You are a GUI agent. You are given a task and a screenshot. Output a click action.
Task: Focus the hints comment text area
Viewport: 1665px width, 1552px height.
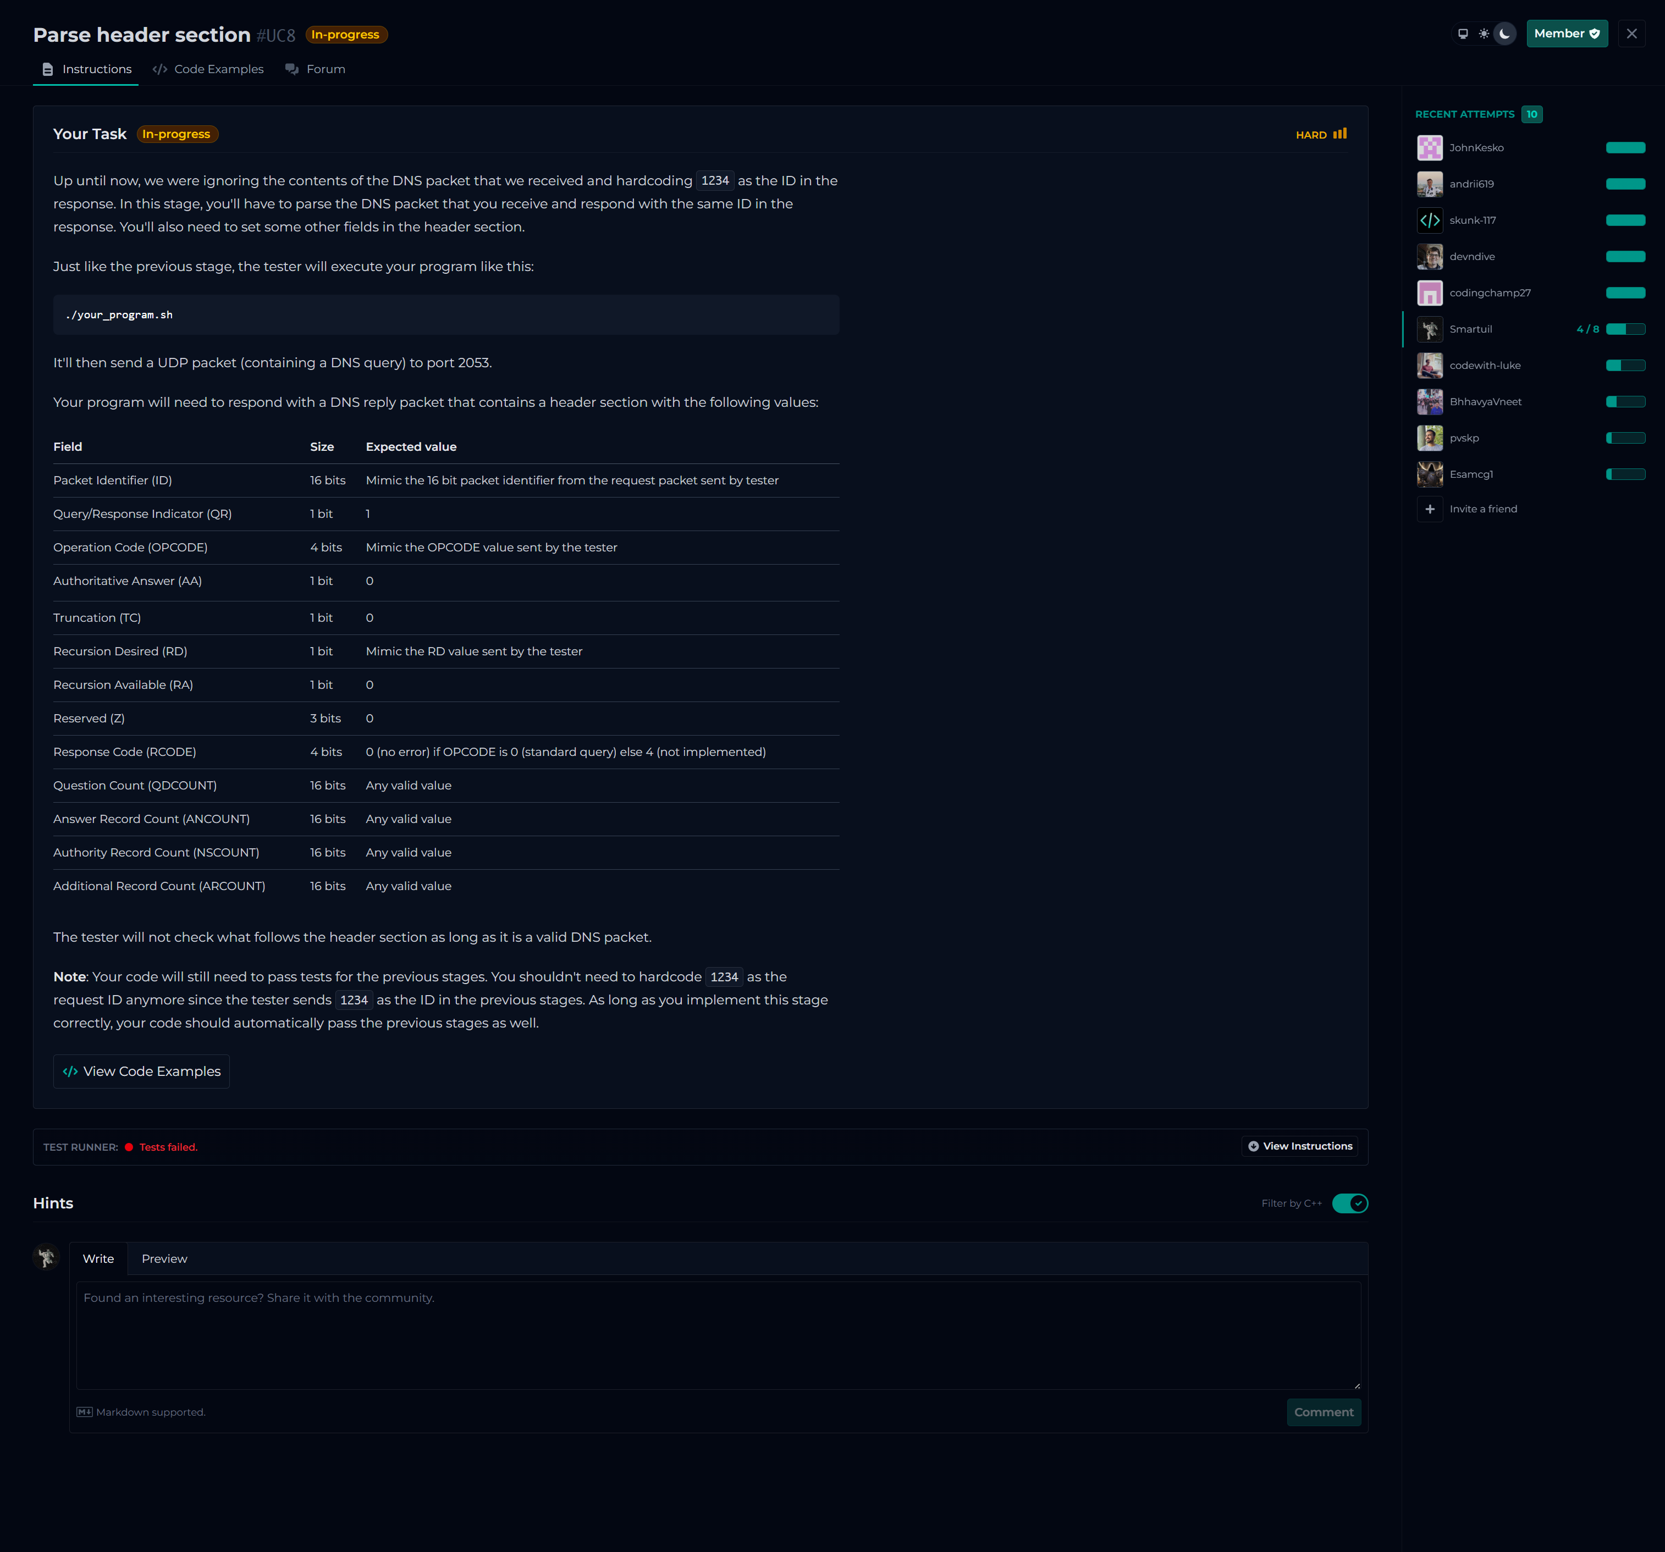[718, 1335]
